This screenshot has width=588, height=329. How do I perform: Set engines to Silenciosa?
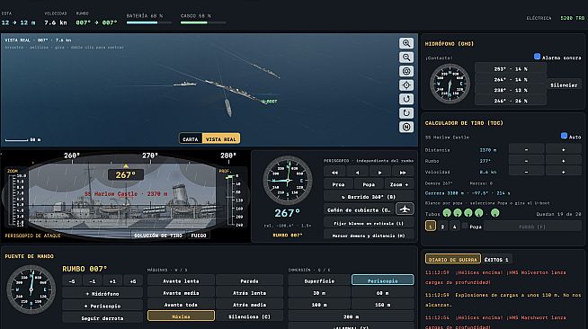[x=249, y=316]
